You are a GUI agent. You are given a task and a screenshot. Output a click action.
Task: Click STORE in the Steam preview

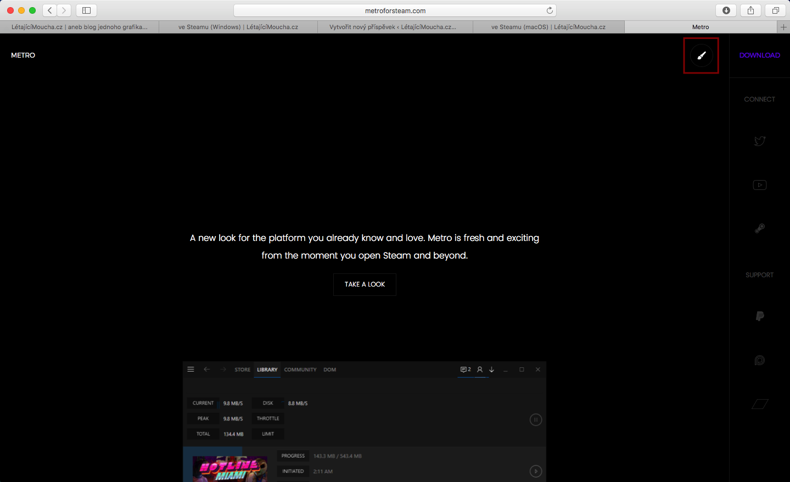pos(242,369)
